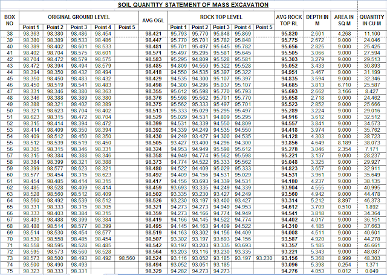The height and width of the screenshot is (275, 387).
Task: Click quantity value 29.016
Action: pos(372,111)
